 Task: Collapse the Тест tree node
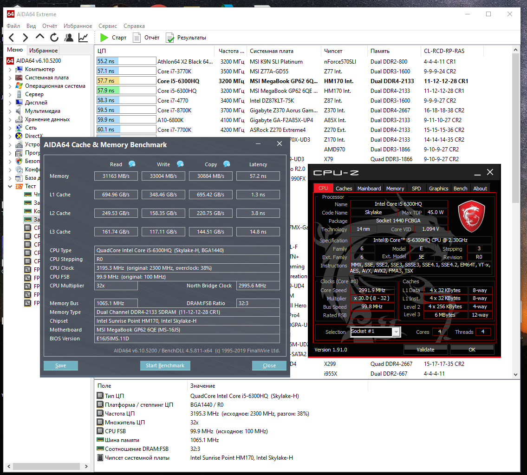click(10, 187)
